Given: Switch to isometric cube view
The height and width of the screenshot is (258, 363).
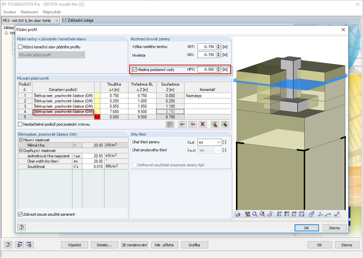Looking at the screenshot, I should pyautogui.click(x=301, y=214).
